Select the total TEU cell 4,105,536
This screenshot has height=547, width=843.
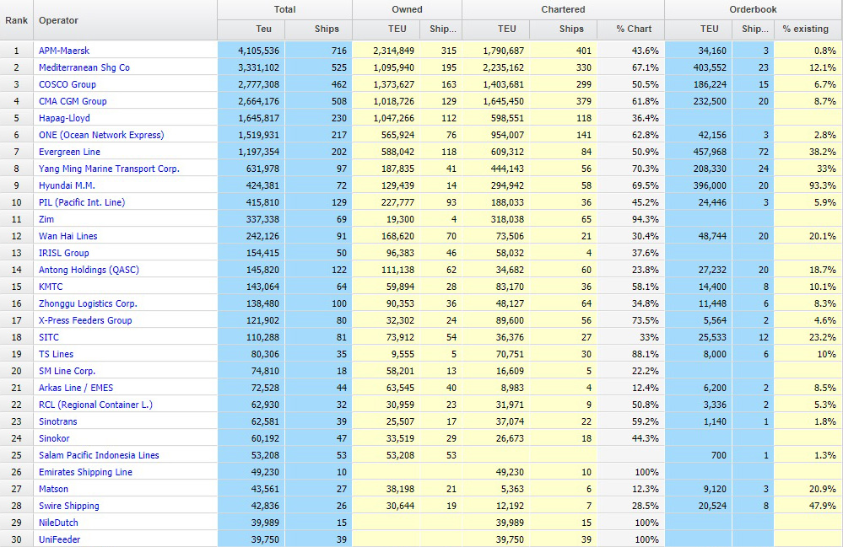click(251, 51)
